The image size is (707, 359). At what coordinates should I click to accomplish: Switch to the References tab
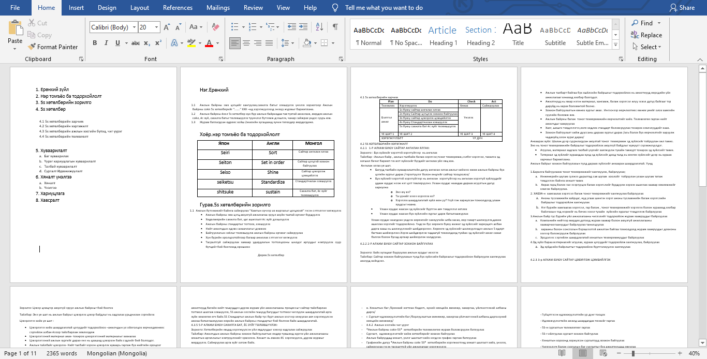178,8
